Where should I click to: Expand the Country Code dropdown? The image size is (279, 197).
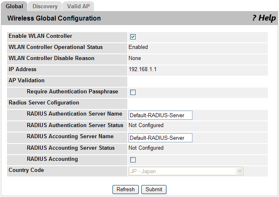point(186,172)
